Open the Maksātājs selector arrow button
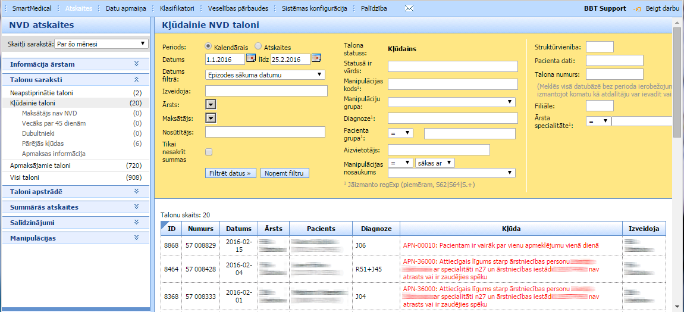684x312 pixels. click(x=211, y=118)
